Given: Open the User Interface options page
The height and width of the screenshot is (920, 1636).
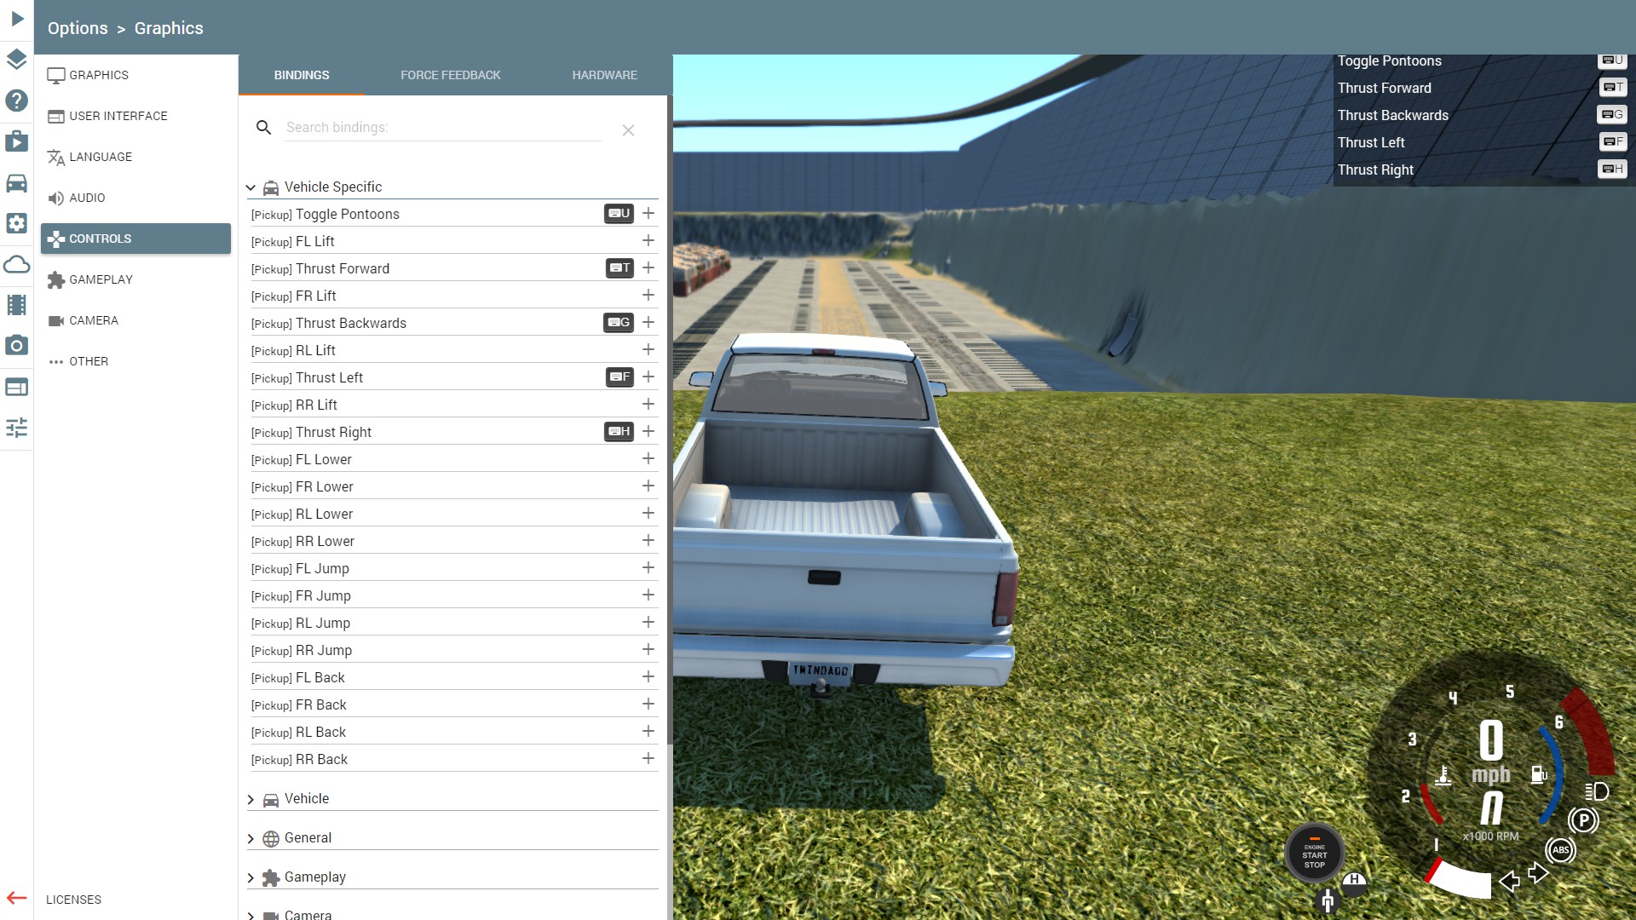Looking at the screenshot, I should click(136, 116).
